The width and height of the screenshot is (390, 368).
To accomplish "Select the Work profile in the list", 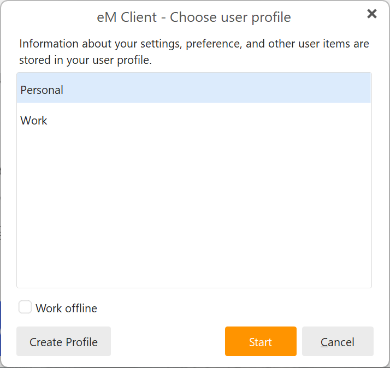I will pos(194,120).
